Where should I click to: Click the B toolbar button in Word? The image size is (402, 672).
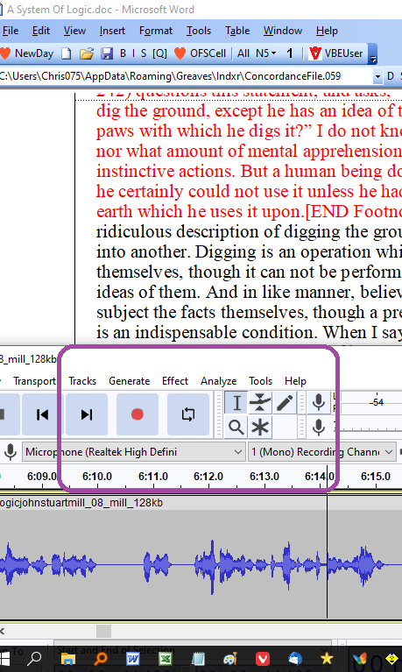pyautogui.click(x=123, y=53)
